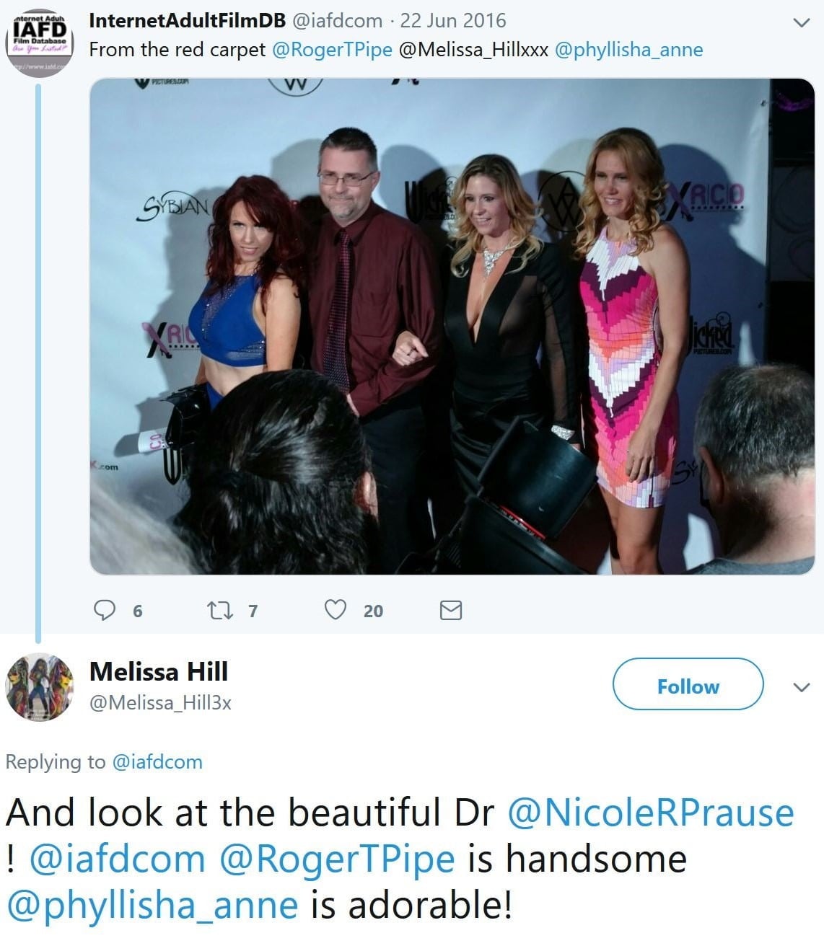Open the @Melissa_Hill3x handle
The image size is (824, 946).
(x=160, y=703)
